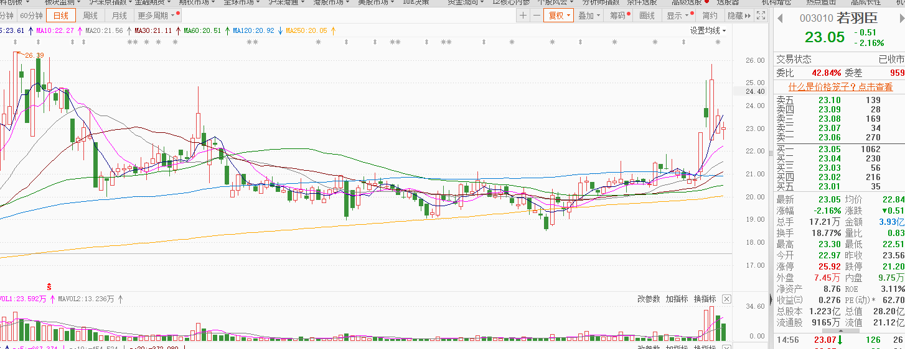Click the MA250 orange moving average label
The image size is (905, 349).
click(x=306, y=30)
